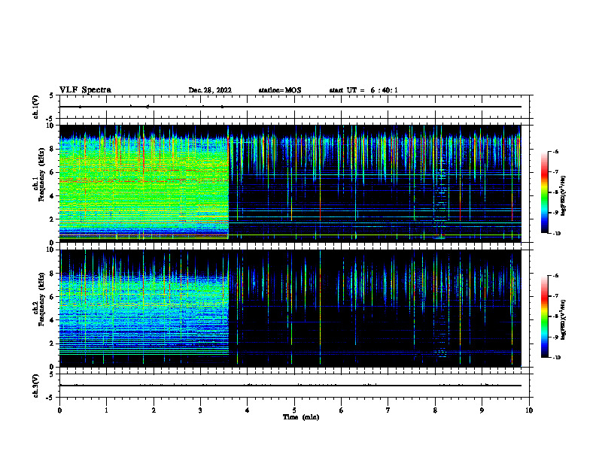596x460 pixels.
Task: Click the "6" minute tick label
Action: click(342, 410)
